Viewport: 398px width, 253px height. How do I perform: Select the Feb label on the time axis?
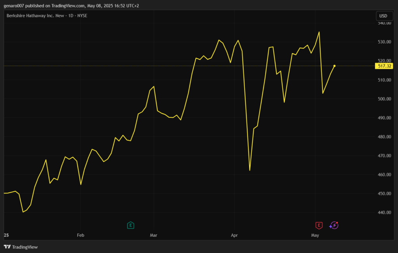[80, 235]
